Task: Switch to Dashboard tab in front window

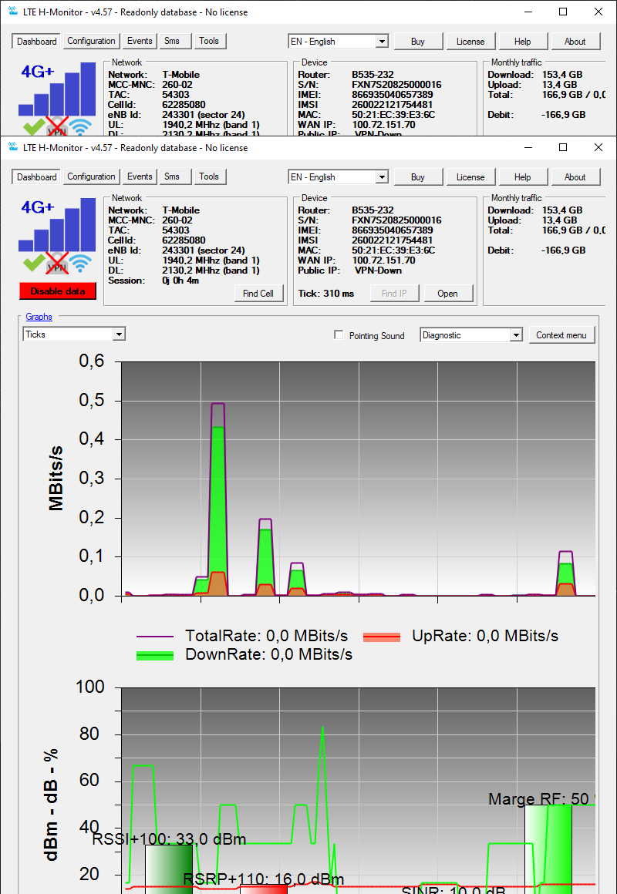Action: coord(36,176)
